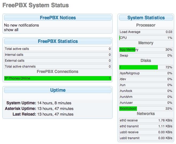This screenshot has width=176, height=144.
Task: Select the External calls row
Action: (58, 61)
